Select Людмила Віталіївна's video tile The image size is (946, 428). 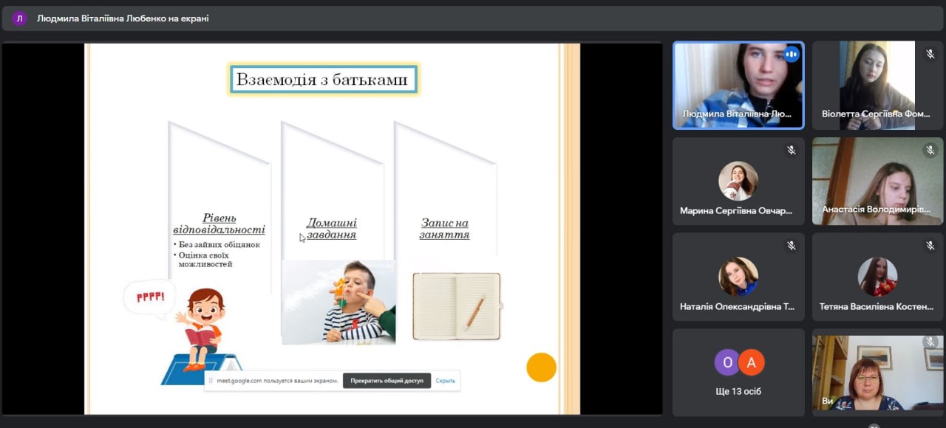(738, 85)
